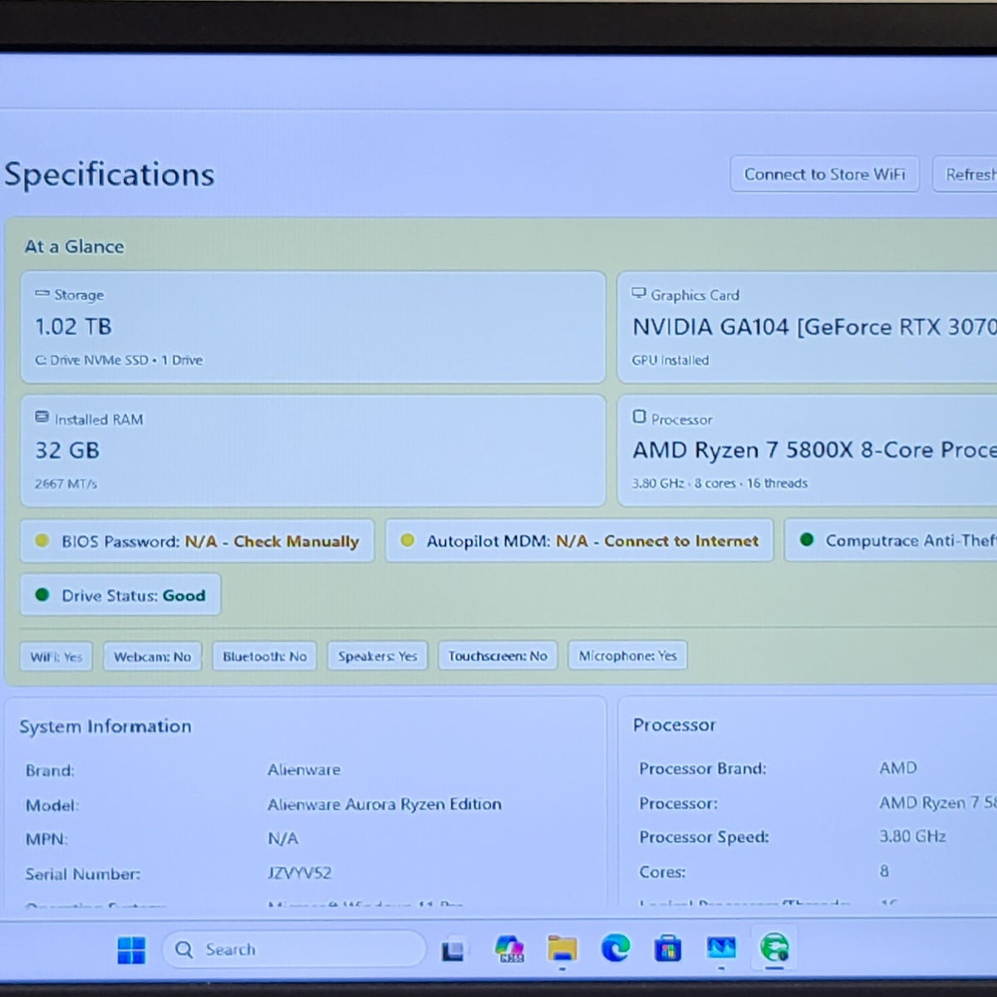The height and width of the screenshot is (997, 997).
Task: Click the Specifications page heading
Action: tap(110, 175)
